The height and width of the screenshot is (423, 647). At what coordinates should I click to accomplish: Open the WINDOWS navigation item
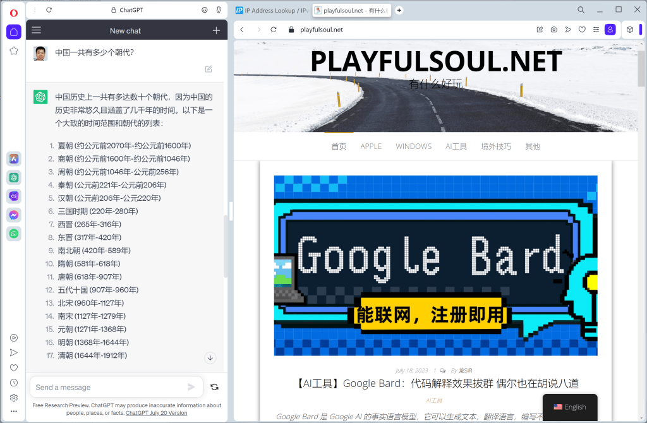coord(413,146)
